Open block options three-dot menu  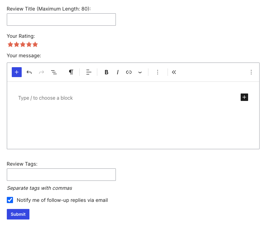tap(158, 72)
